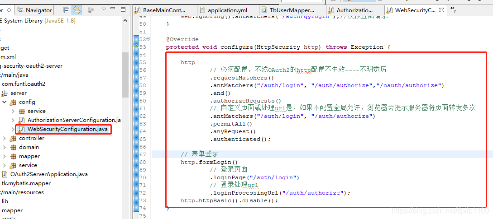Switch to the Navigator tab
Screen dimensions: 493x219
pyautogui.click(x=35, y=10)
